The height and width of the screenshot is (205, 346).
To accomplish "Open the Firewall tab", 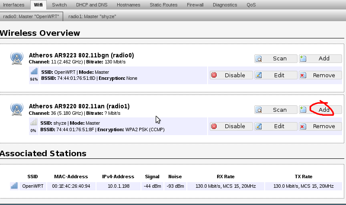I will pos(195,5).
